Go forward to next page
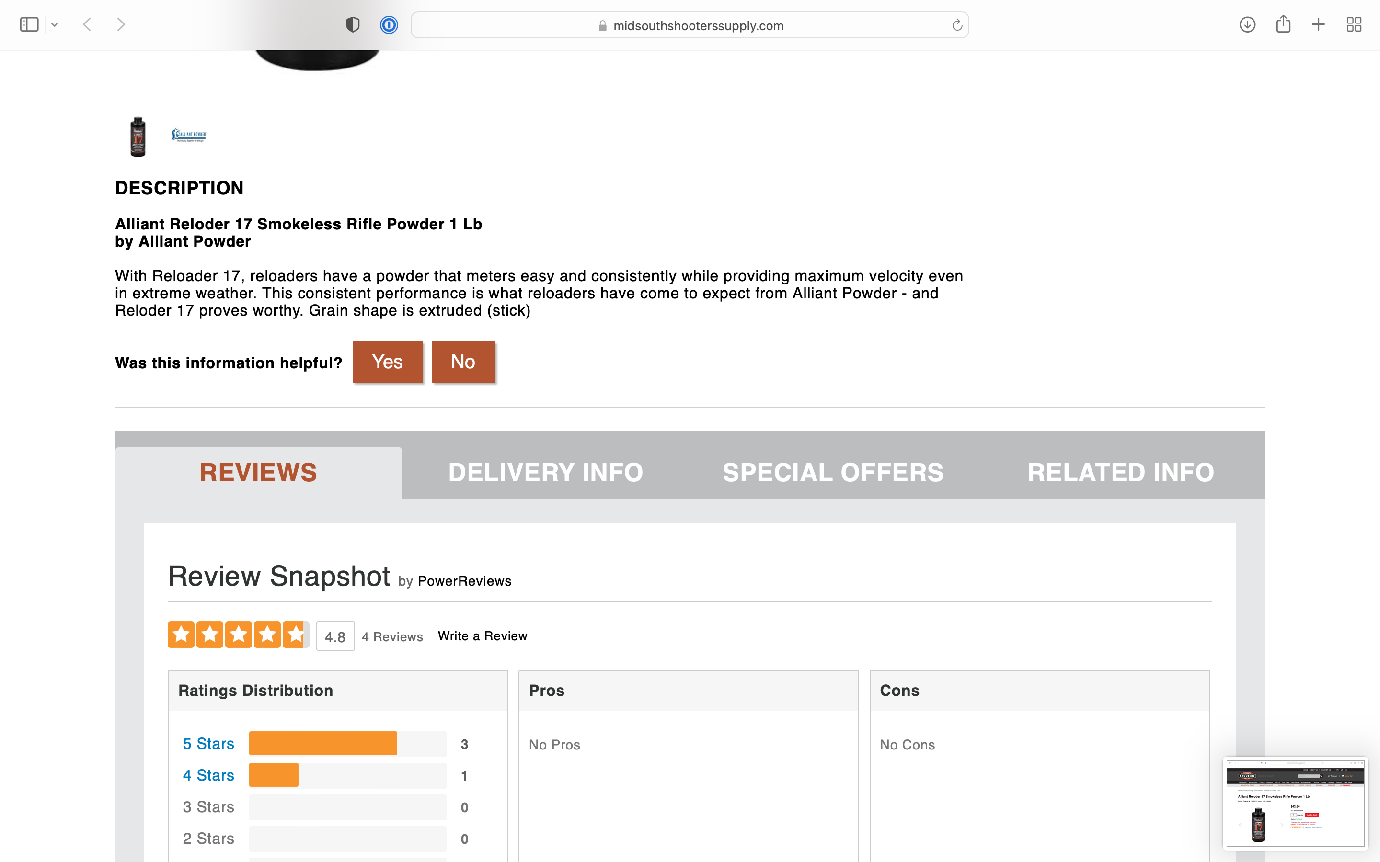The height and width of the screenshot is (862, 1380). point(120,24)
